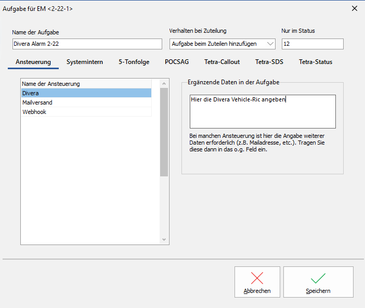
Task: Click the Ansteuerung list scrollbar thumb
Action: (x=164, y=133)
